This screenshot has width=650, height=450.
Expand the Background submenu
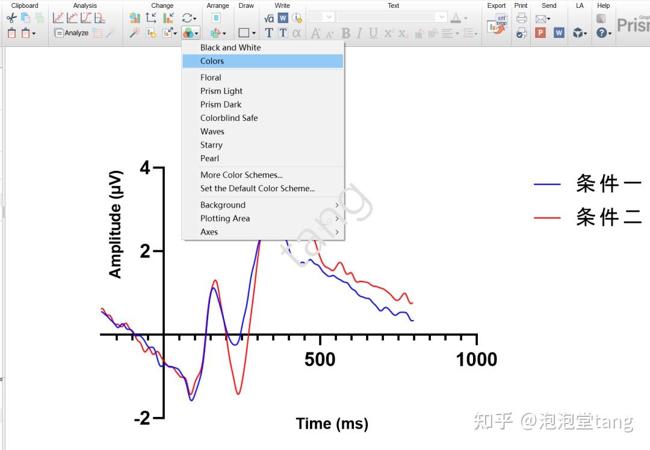[223, 205]
